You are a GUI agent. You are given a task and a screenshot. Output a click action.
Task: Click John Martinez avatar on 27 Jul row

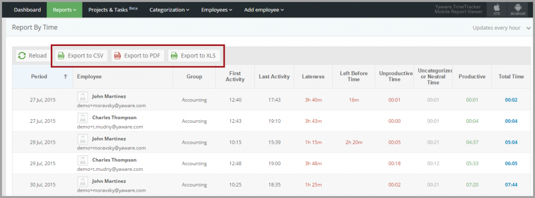coord(83,97)
